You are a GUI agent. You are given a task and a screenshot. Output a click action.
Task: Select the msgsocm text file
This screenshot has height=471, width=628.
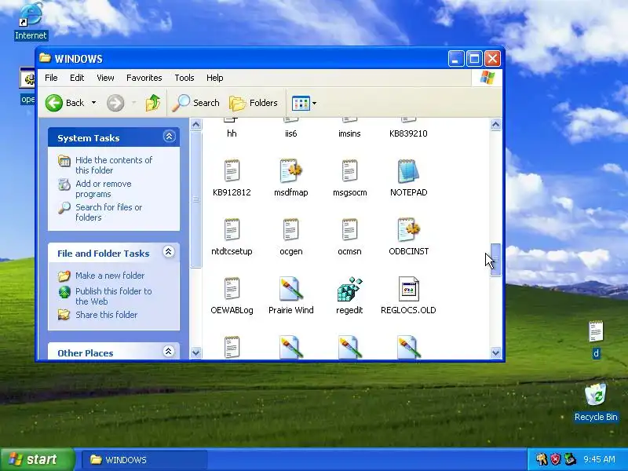pos(349,171)
